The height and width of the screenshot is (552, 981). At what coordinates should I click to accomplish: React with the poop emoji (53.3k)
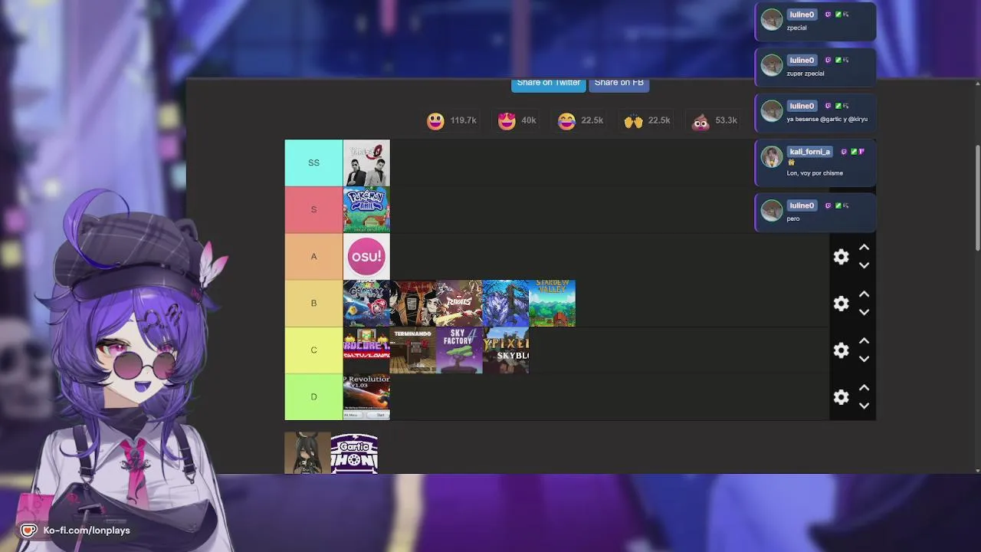coord(700,121)
